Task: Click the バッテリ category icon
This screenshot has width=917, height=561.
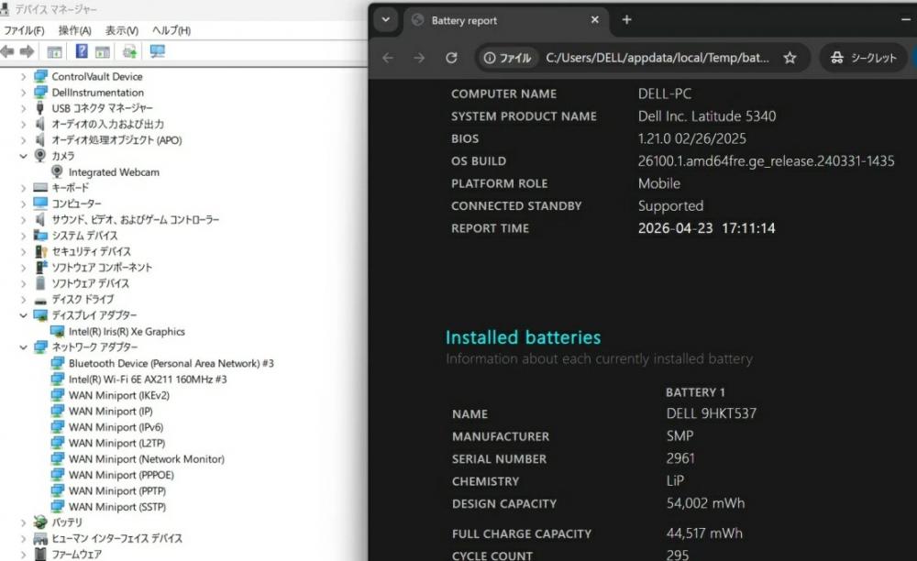Action: 40,522
